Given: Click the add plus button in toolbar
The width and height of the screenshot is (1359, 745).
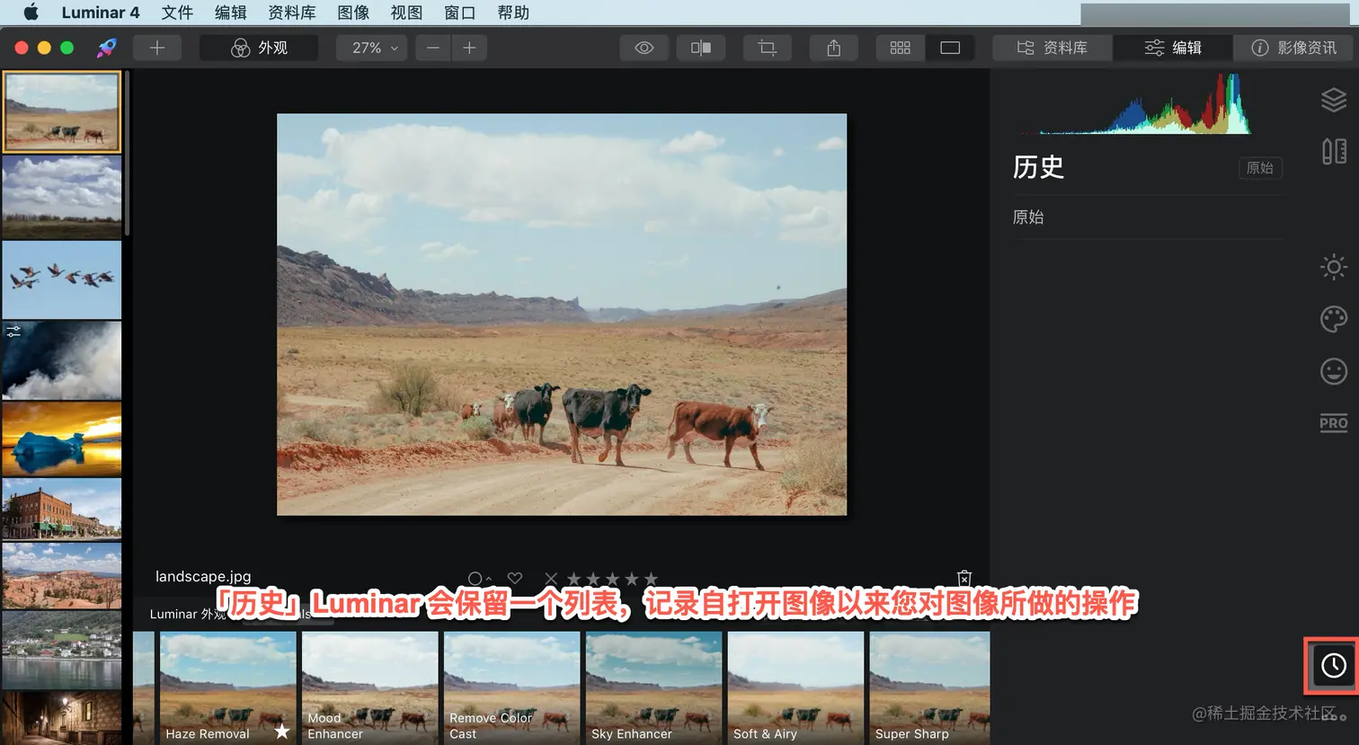Looking at the screenshot, I should tap(157, 48).
